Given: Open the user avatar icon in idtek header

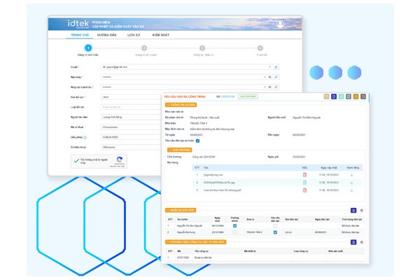Looking at the screenshot, I should pyautogui.click(x=280, y=24).
